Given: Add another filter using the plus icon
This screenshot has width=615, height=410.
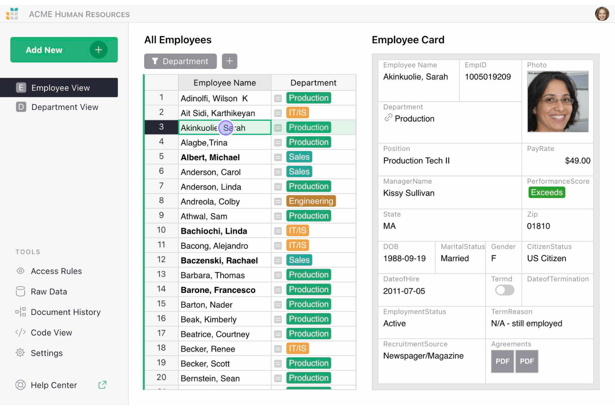Looking at the screenshot, I should pyautogui.click(x=229, y=61).
